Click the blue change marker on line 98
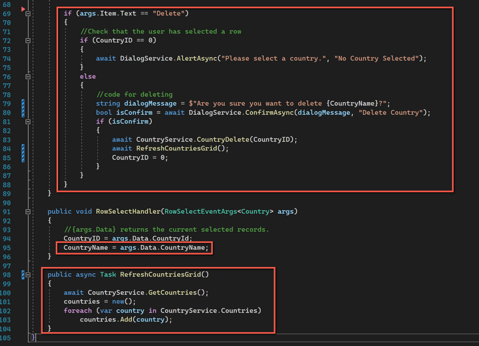The width and height of the screenshot is (479, 346). click(23, 274)
